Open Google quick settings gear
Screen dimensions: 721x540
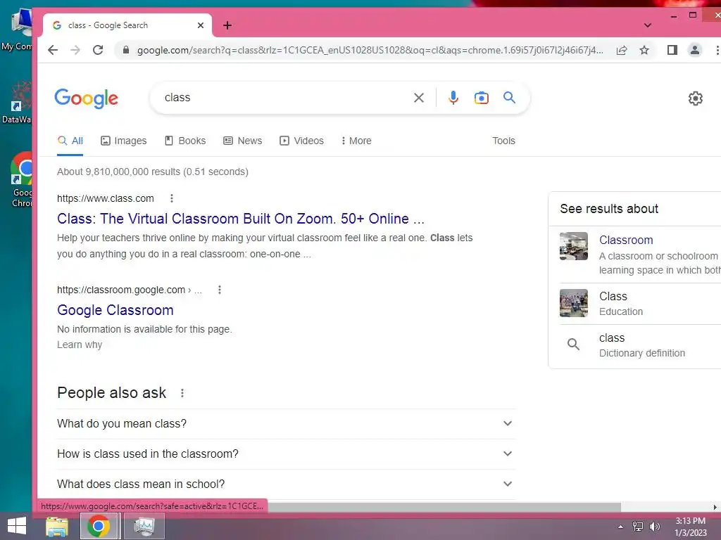(695, 98)
